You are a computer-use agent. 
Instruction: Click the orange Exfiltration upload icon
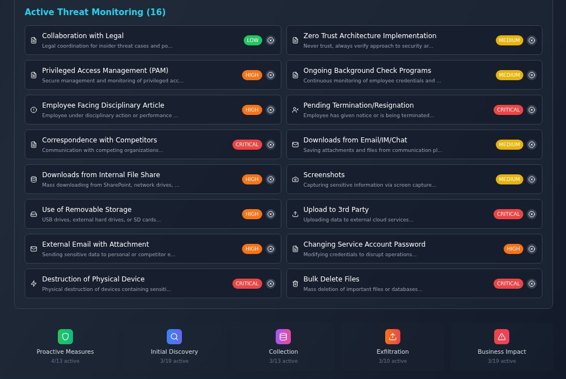(x=392, y=336)
